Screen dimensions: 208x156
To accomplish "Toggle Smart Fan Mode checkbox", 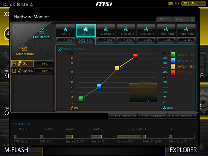I will tap(60, 49).
